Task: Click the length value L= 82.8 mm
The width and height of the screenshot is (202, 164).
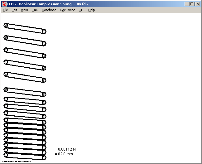Action: click(63, 154)
